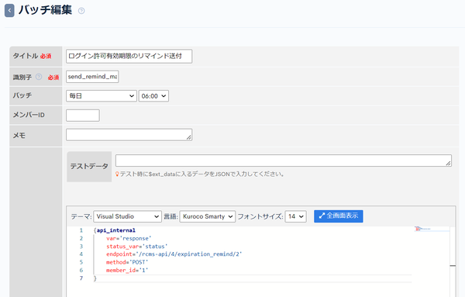Open the Visual Studio theme dropdown
The width and height of the screenshot is (465, 297).
click(128, 216)
